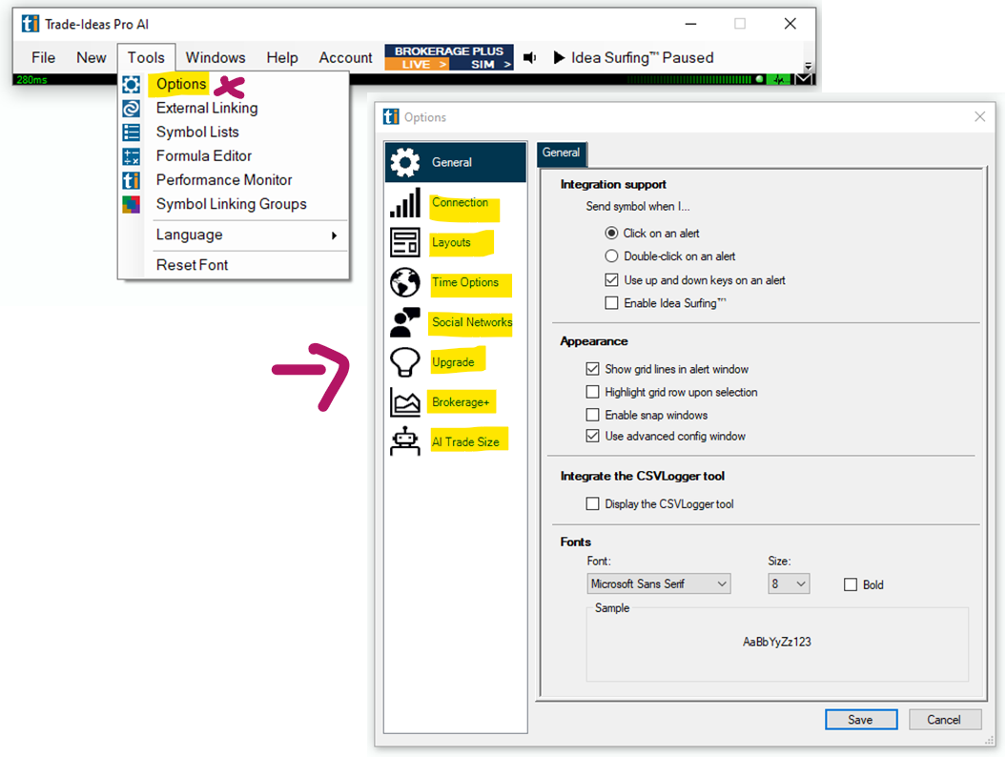Toggle 'Show grid lines in alert window'
The height and width of the screenshot is (757, 1007).
pyautogui.click(x=592, y=369)
